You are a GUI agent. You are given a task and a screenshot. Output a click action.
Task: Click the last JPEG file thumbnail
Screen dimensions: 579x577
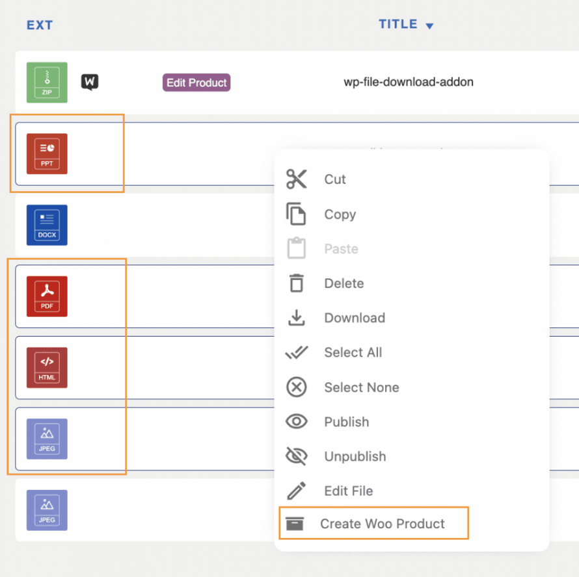[47, 510]
